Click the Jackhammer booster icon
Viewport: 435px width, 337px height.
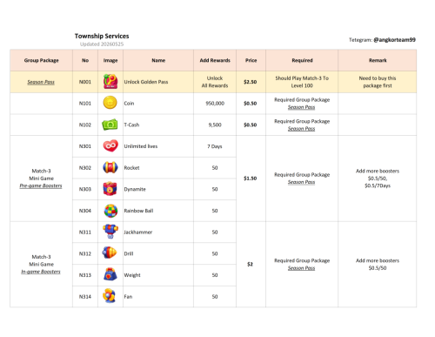110,232
